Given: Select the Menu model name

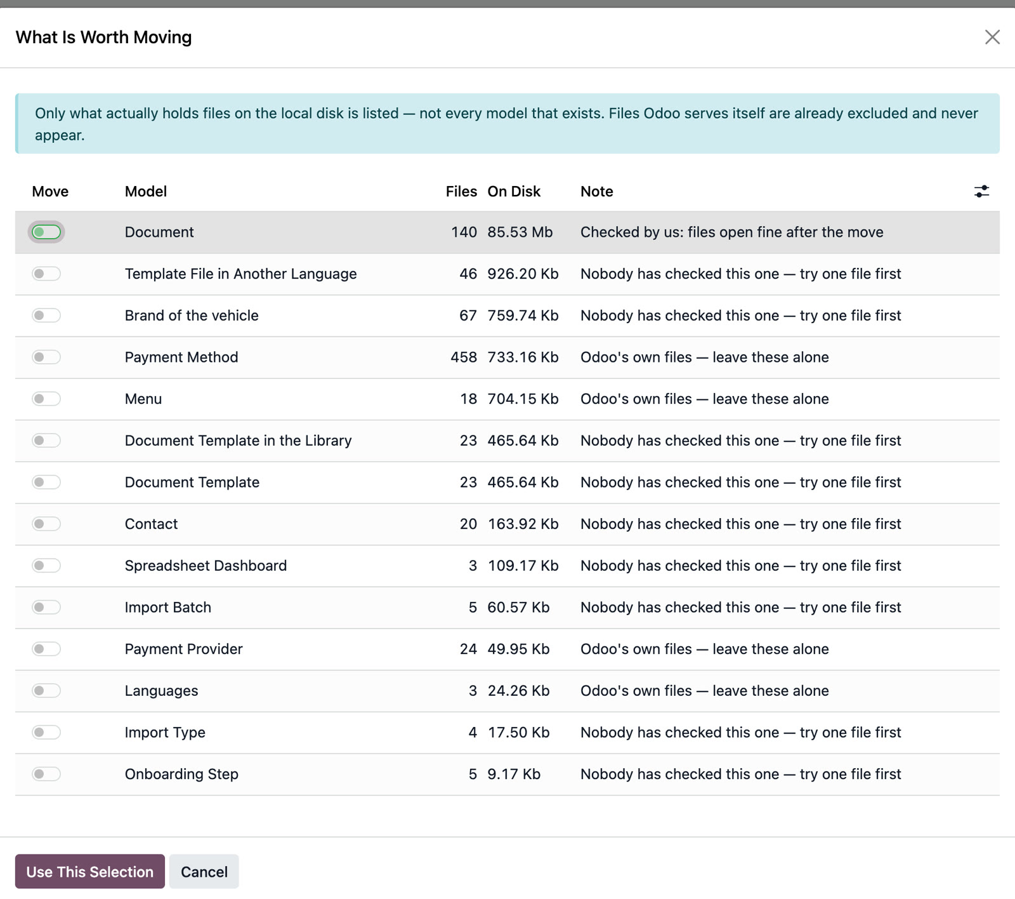Looking at the screenshot, I should [143, 399].
